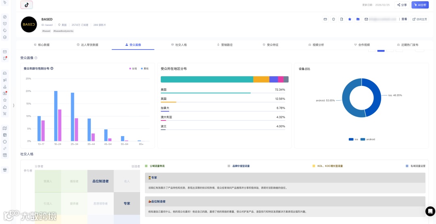436x224 pixels.
Task: Click the 289 部影片 video count
Action: tap(100, 25)
